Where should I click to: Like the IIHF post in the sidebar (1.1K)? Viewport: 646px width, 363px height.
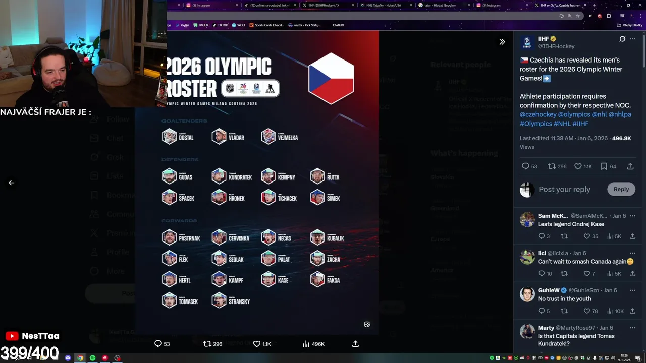[578, 166]
